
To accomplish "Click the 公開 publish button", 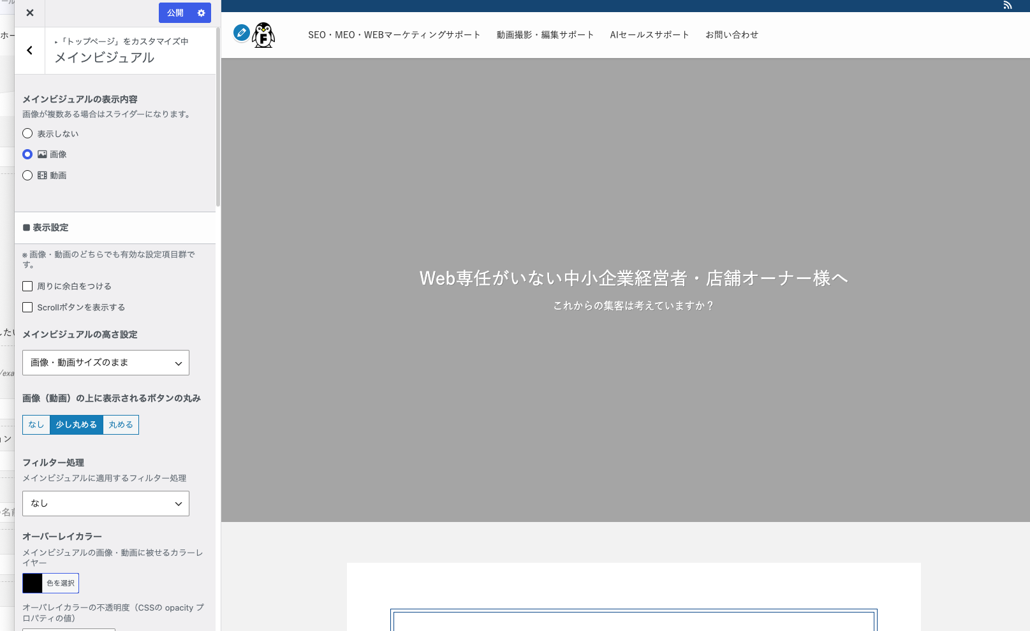I will [175, 13].
